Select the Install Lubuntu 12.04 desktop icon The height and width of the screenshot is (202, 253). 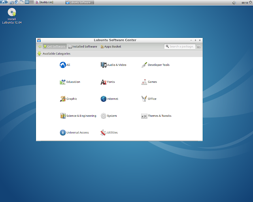12,16
